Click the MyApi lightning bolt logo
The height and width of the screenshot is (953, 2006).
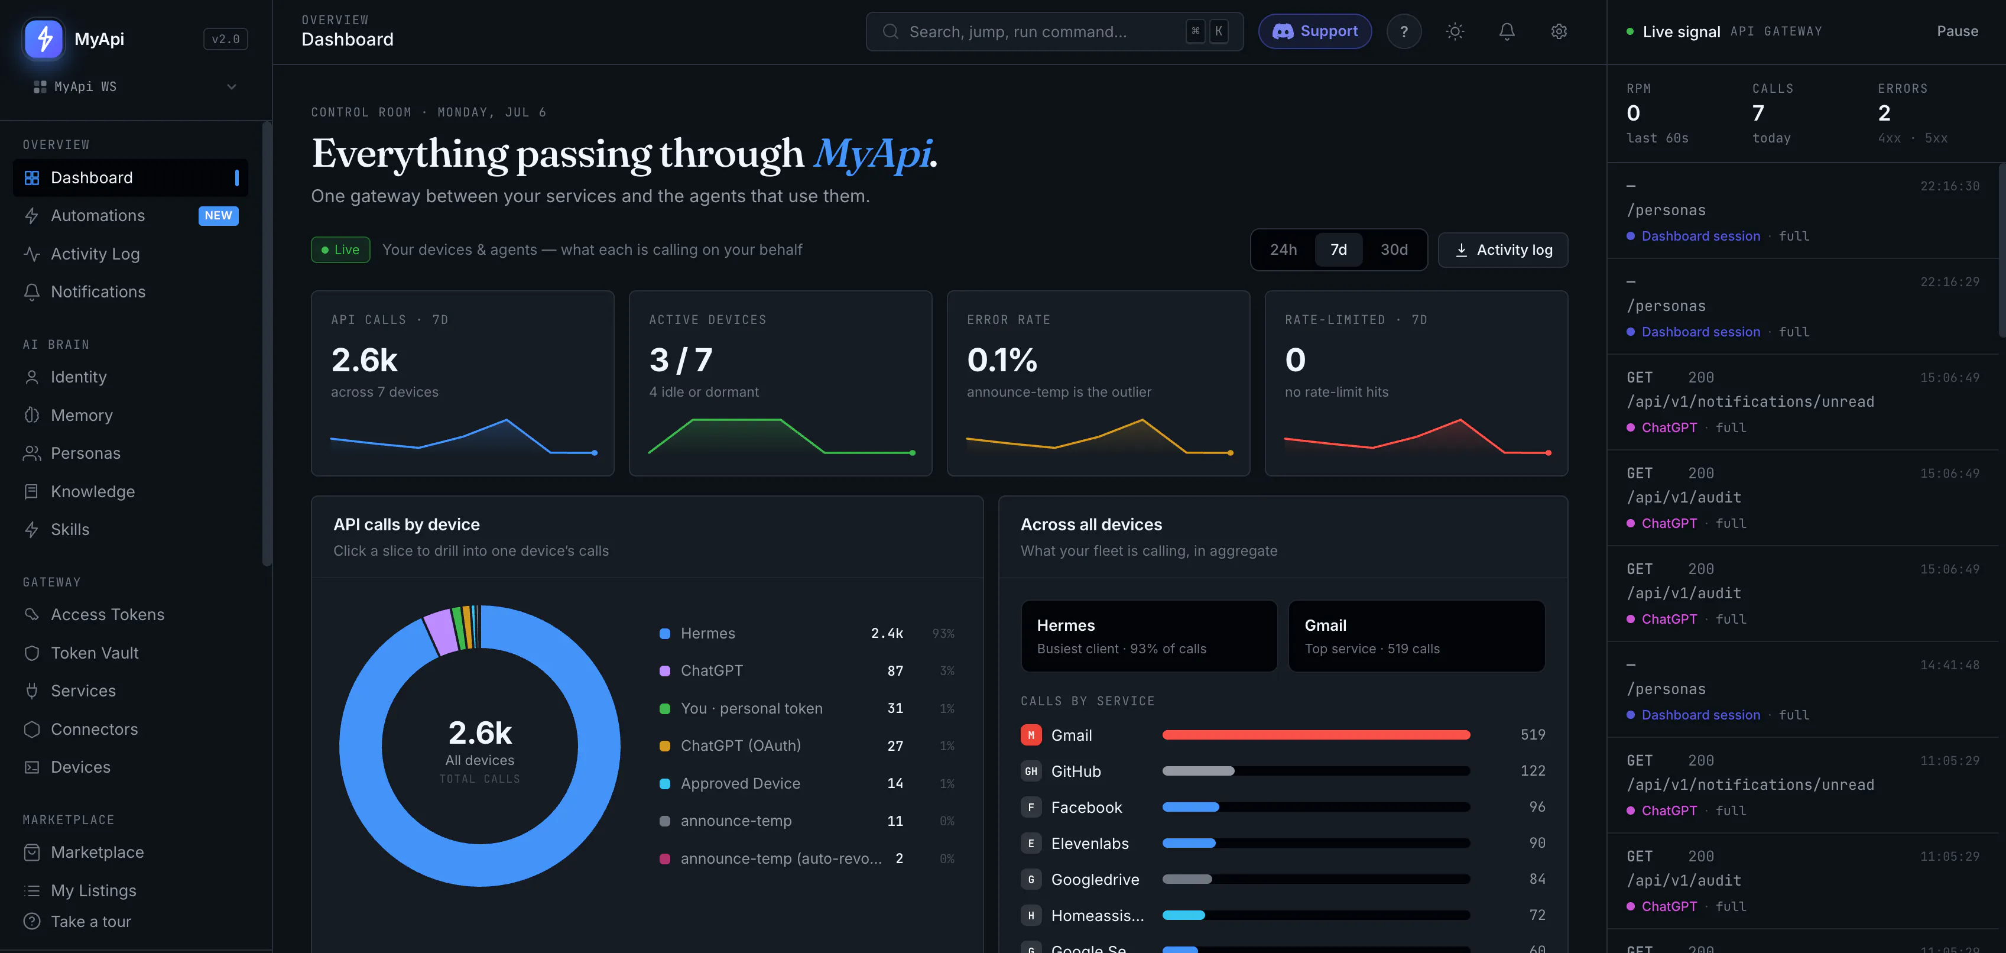pos(44,38)
